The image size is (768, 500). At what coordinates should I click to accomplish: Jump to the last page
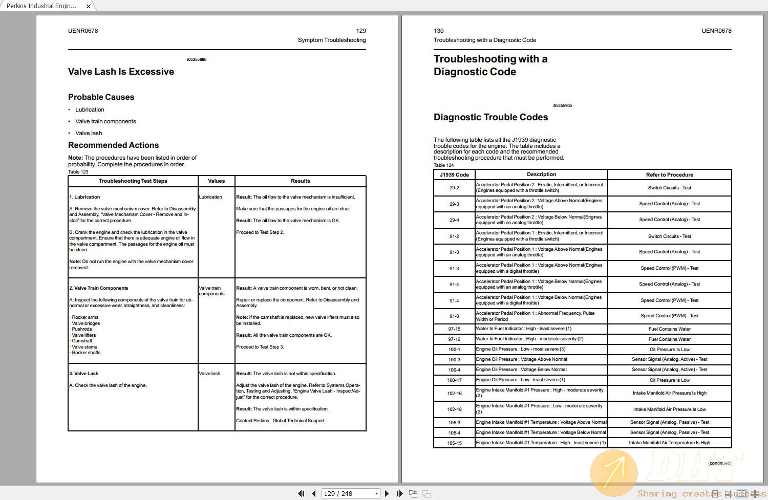(399, 493)
